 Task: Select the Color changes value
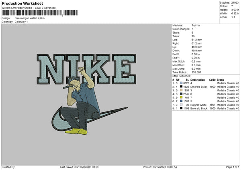click(192, 29)
